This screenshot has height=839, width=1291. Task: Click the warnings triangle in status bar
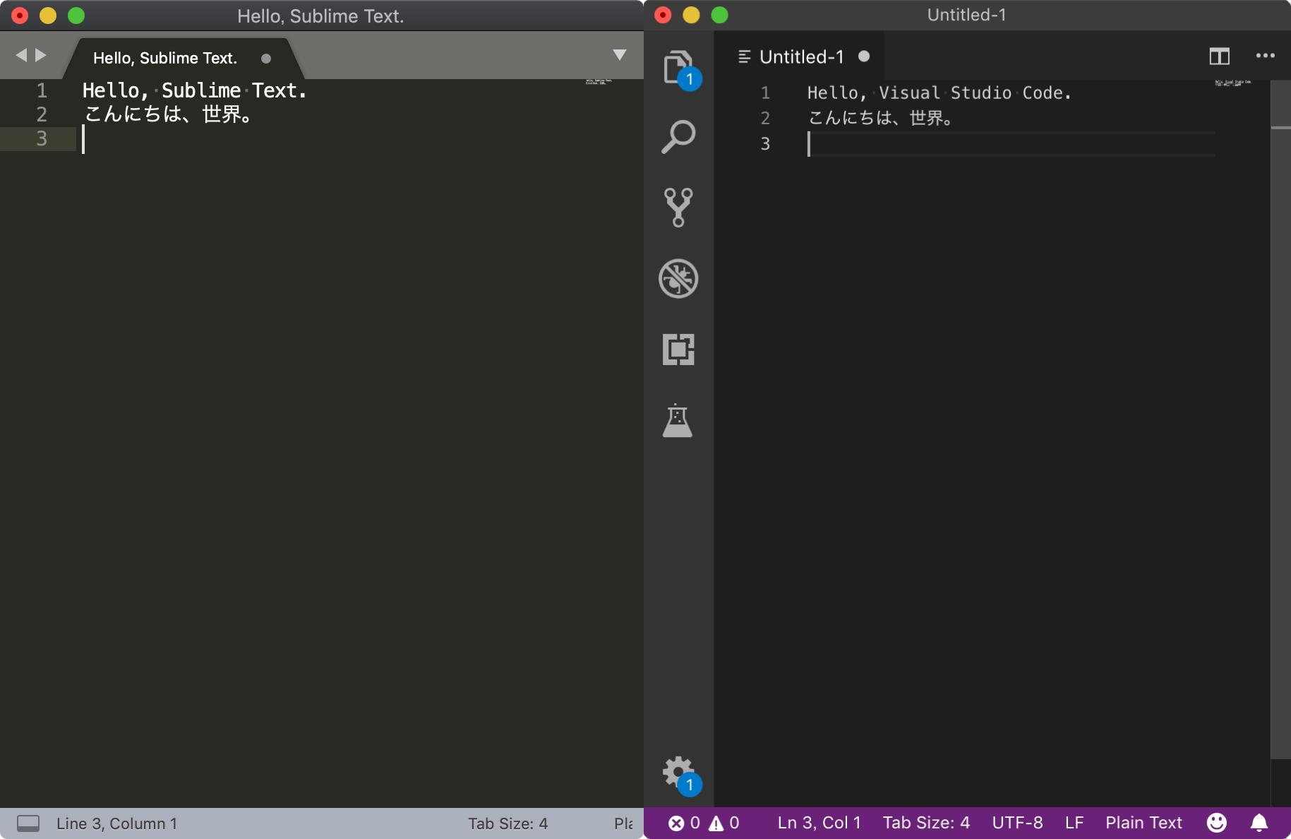[724, 823]
